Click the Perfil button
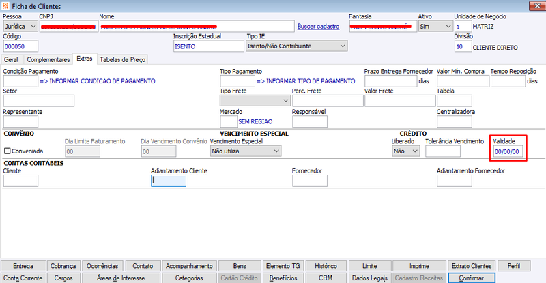Viewport: 546px width, 283px height. 514,266
